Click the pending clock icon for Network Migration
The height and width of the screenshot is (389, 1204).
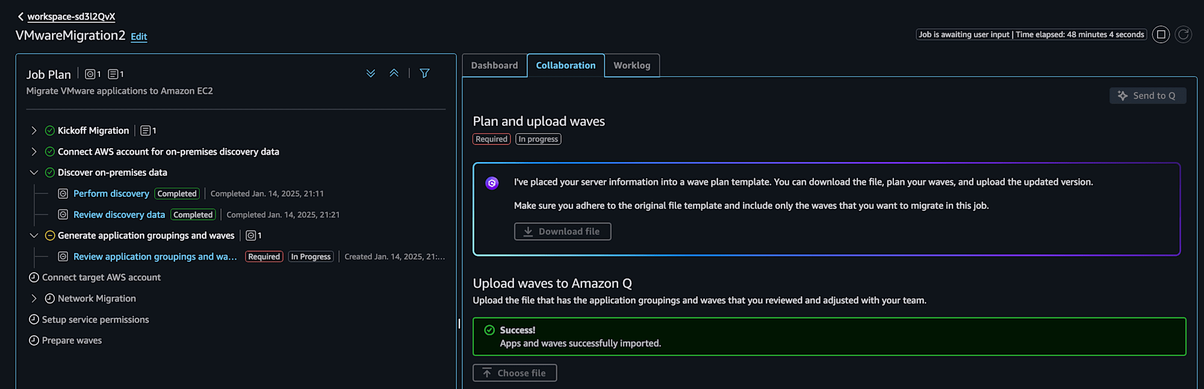pos(50,299)
